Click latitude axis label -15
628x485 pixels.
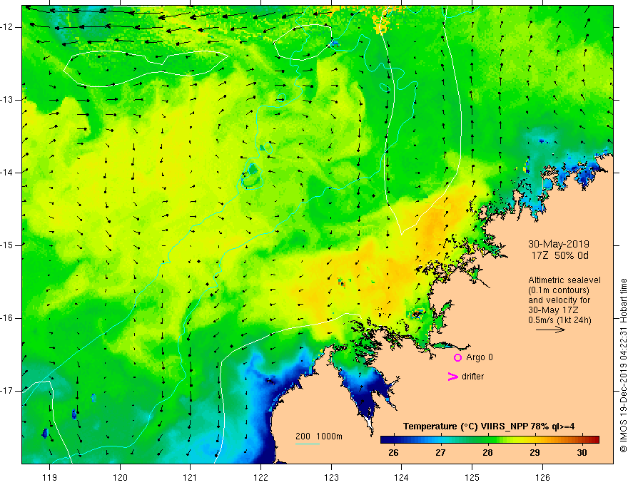tap(7, 245)
